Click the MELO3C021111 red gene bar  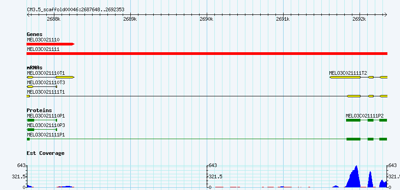pyautogui.click(x=207, y=54)
